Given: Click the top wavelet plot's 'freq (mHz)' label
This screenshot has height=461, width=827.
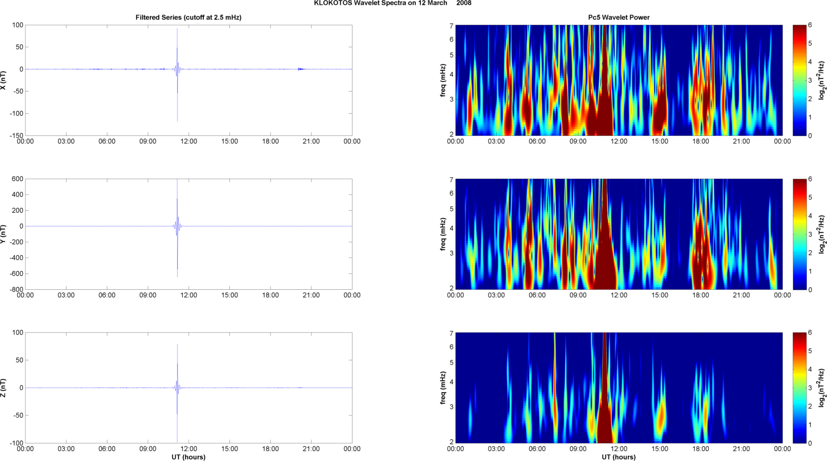Looking at the screenshot, I should coord(443,80).
